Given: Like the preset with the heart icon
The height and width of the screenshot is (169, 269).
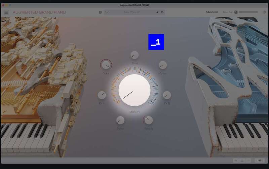Looking at the screenshot, I should [107, 12].
